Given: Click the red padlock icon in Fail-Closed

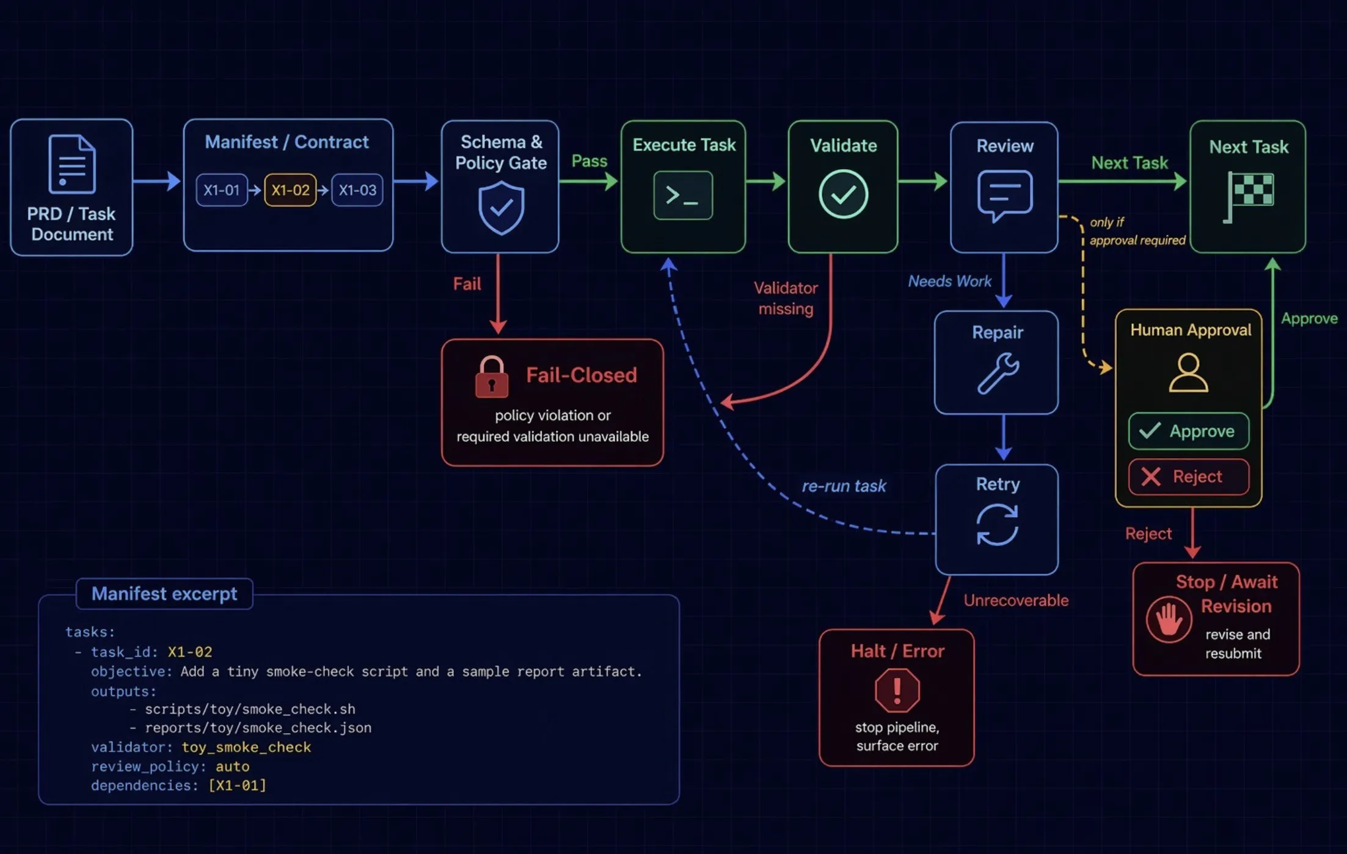Looking at the screenshot, I should 492,378.
